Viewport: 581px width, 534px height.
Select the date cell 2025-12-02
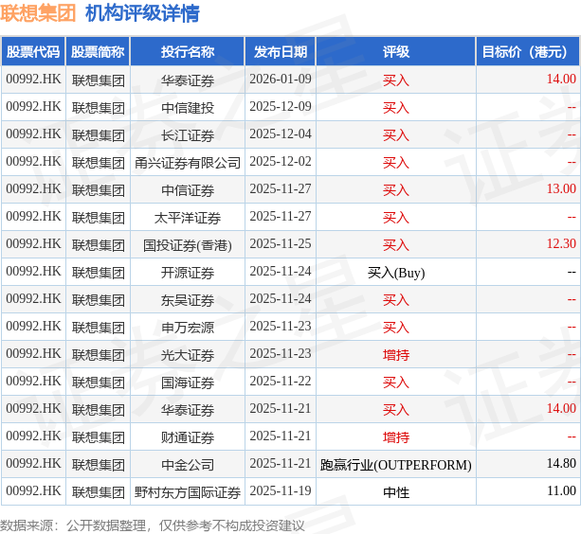(x=281, y=161)
